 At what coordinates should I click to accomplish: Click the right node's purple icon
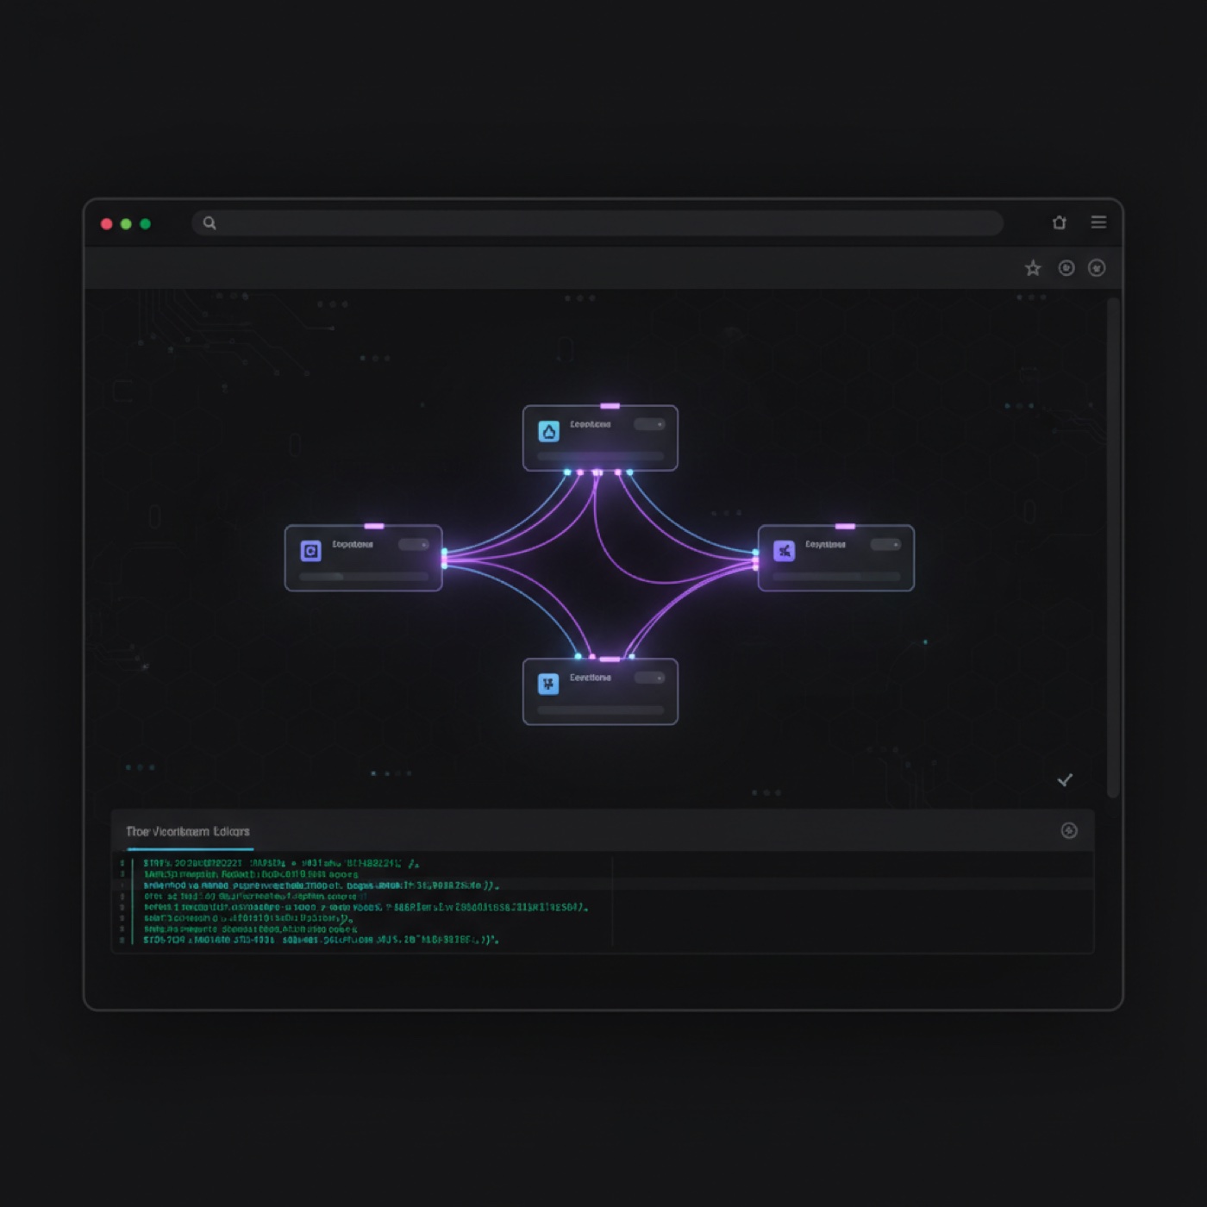(784, 551)
